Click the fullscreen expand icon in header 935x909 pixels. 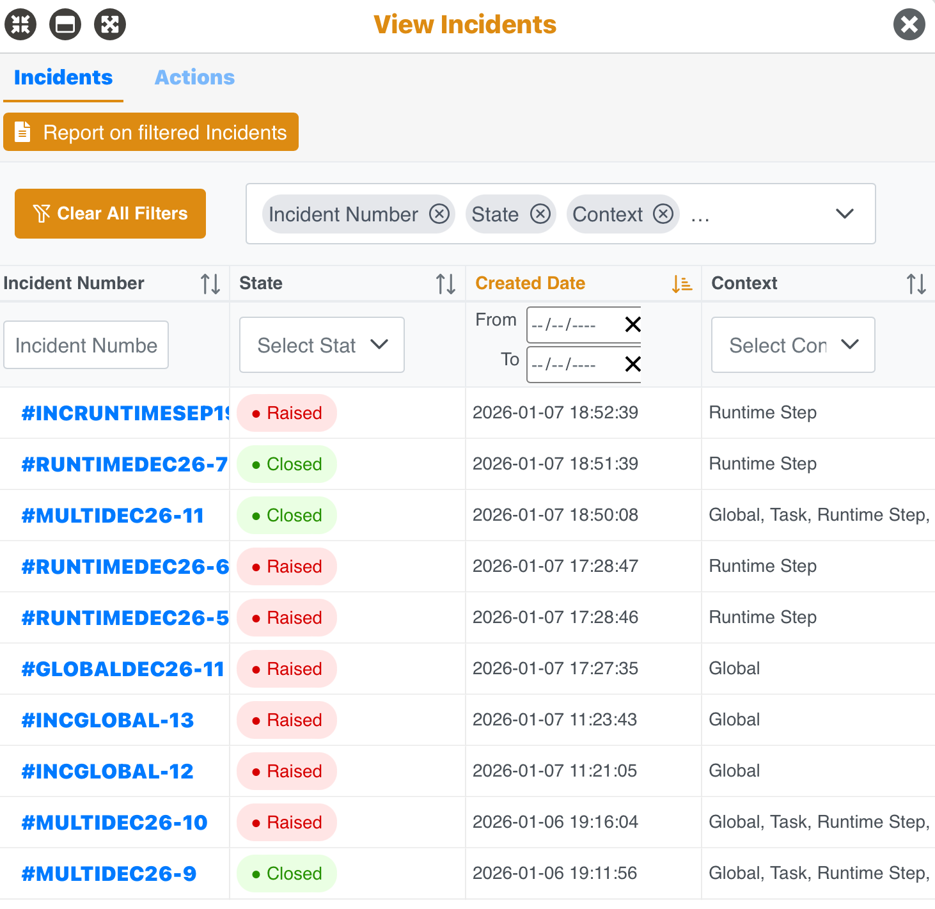point(110,24)
